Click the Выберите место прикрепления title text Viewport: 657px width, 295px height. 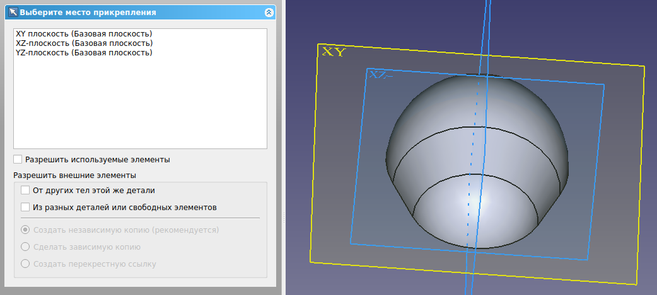(x=88, y=13)
